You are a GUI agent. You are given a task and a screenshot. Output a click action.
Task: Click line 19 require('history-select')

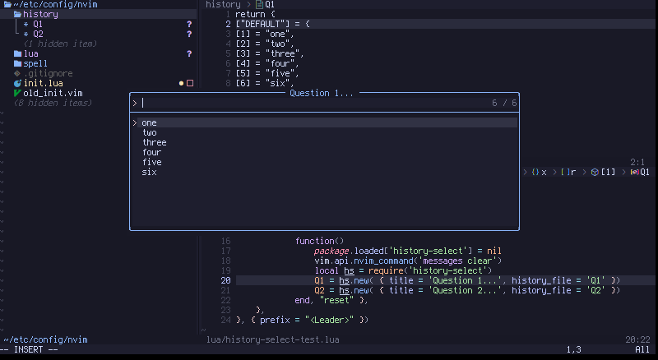tap(403, 271)
